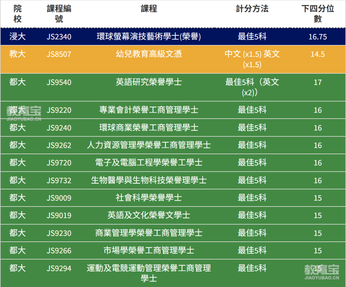The height and width of the screenshot is (287, 346).
Task: Select the 浸大 institution cell
Action: (17, 37)
